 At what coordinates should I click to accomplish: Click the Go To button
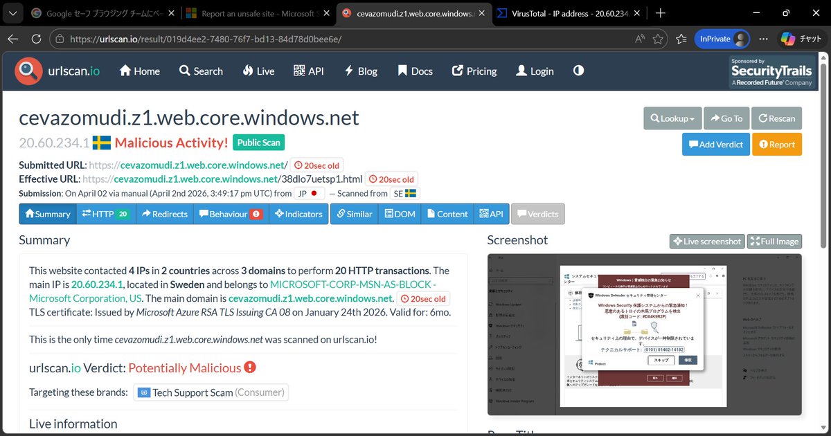coord(726,118)
